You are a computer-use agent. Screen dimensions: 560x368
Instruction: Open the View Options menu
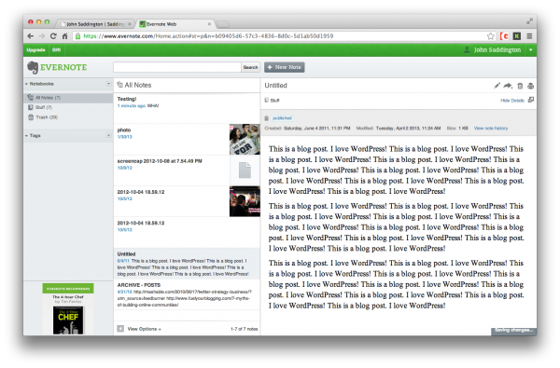click(144, 329)
